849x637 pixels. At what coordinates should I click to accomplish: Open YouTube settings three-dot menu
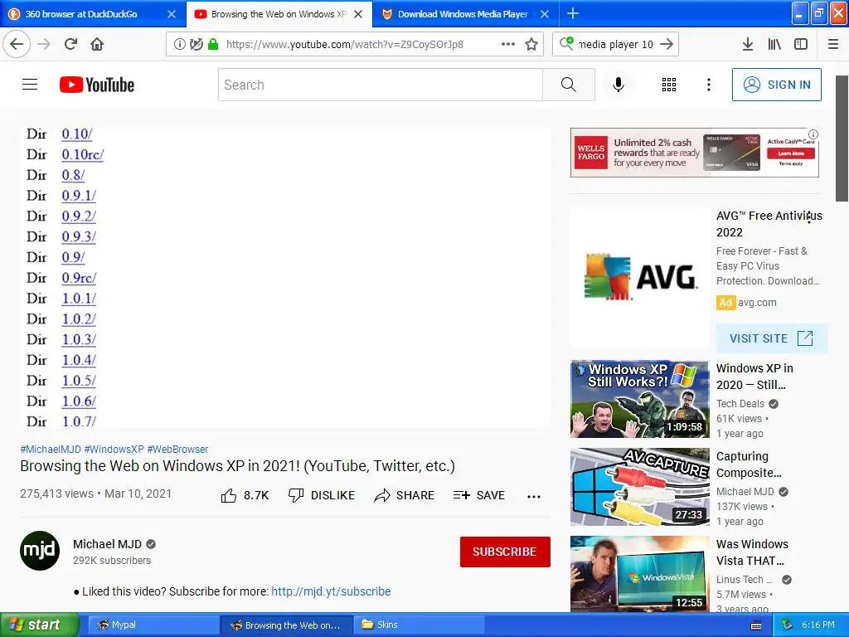pyautogui.click(x=708, y=85)
